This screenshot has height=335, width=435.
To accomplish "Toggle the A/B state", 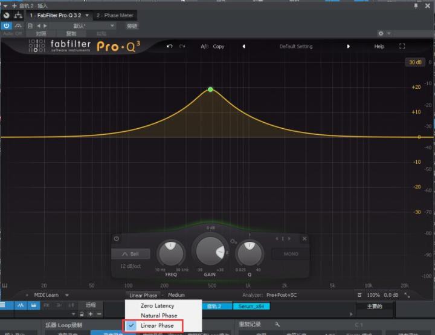I will click(x=204, y=47).
